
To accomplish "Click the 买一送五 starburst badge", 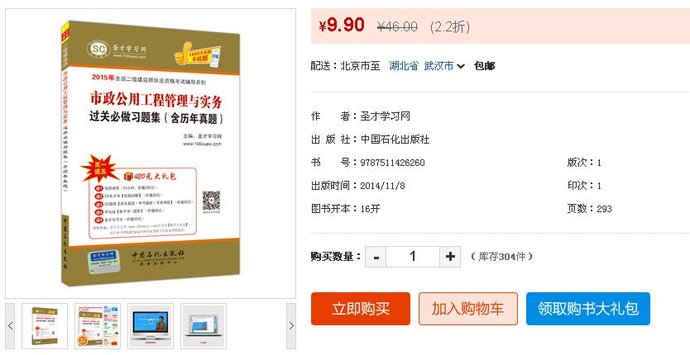I will [100, 168].
